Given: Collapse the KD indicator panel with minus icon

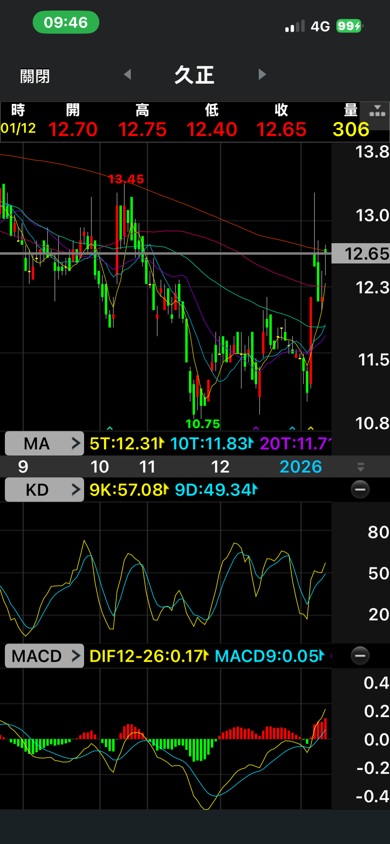Looking at the screenshot, I should tap(360, 489).
